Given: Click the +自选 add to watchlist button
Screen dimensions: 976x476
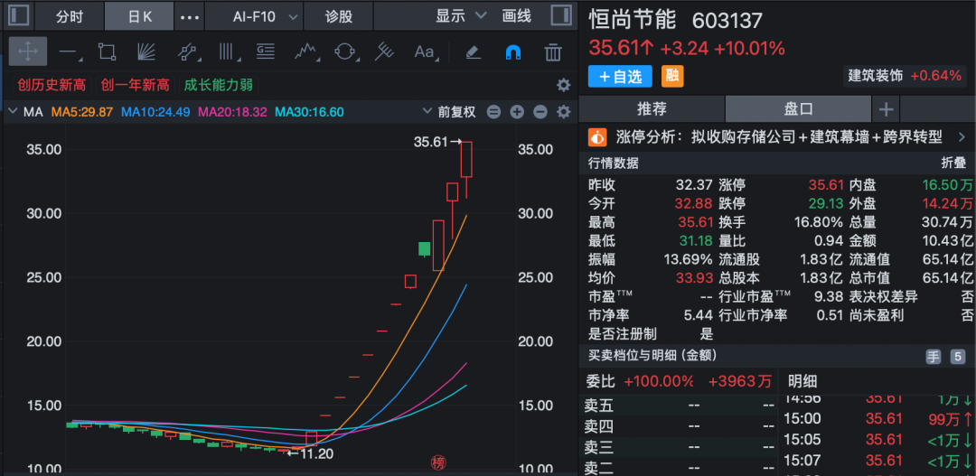Looking at the screenshot, I should click(620, 77).
